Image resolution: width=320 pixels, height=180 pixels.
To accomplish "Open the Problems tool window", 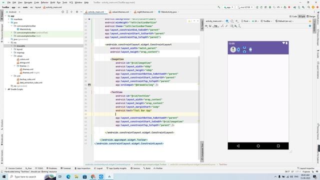I will click(x=51, y=168).
